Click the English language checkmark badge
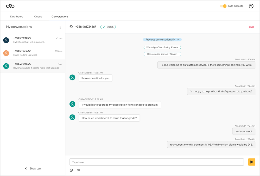Image resolution: width=260 pixels, height=176 pixels. coord(108,27)
